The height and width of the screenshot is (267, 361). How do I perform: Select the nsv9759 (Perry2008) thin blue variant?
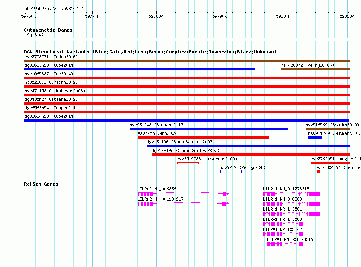[231, 171]
